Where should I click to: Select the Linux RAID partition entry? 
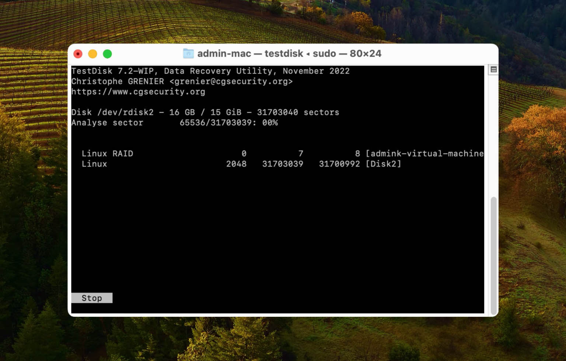click(107, 153)
